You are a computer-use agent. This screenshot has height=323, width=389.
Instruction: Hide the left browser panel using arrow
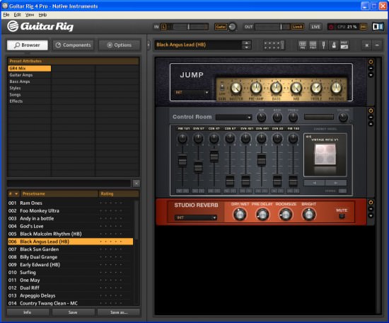tap(149, 45)
